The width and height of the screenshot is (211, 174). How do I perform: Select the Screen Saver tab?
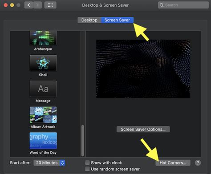(117, 20)
